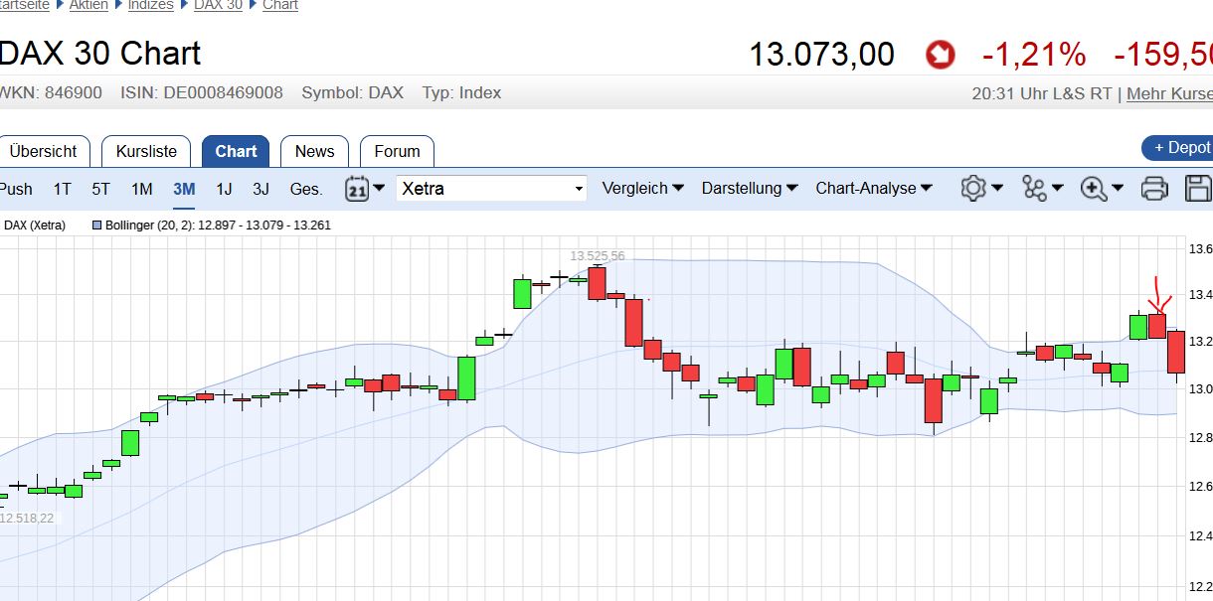Activate the zoom magnifier tool
Image resolution: width=1213 pixels, height=601 pixels.
point(1095,188)
